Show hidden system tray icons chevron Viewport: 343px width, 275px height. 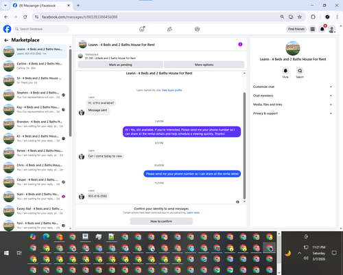pyautogui.click(x=299, y=253)
